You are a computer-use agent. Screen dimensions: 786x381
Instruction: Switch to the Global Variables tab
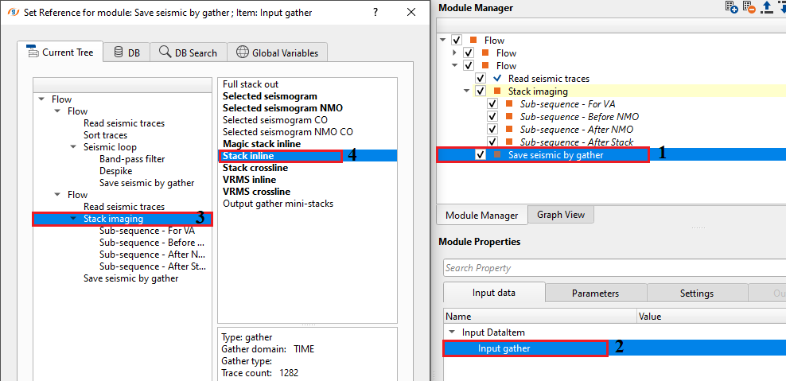277,52
